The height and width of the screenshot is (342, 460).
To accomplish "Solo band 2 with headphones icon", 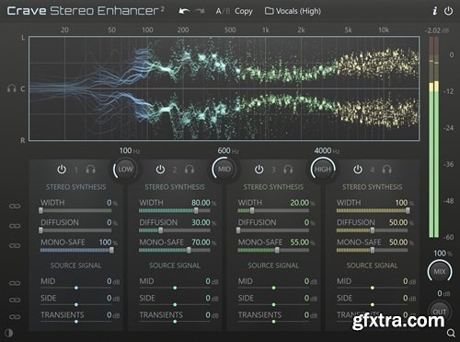I will 190,170.
